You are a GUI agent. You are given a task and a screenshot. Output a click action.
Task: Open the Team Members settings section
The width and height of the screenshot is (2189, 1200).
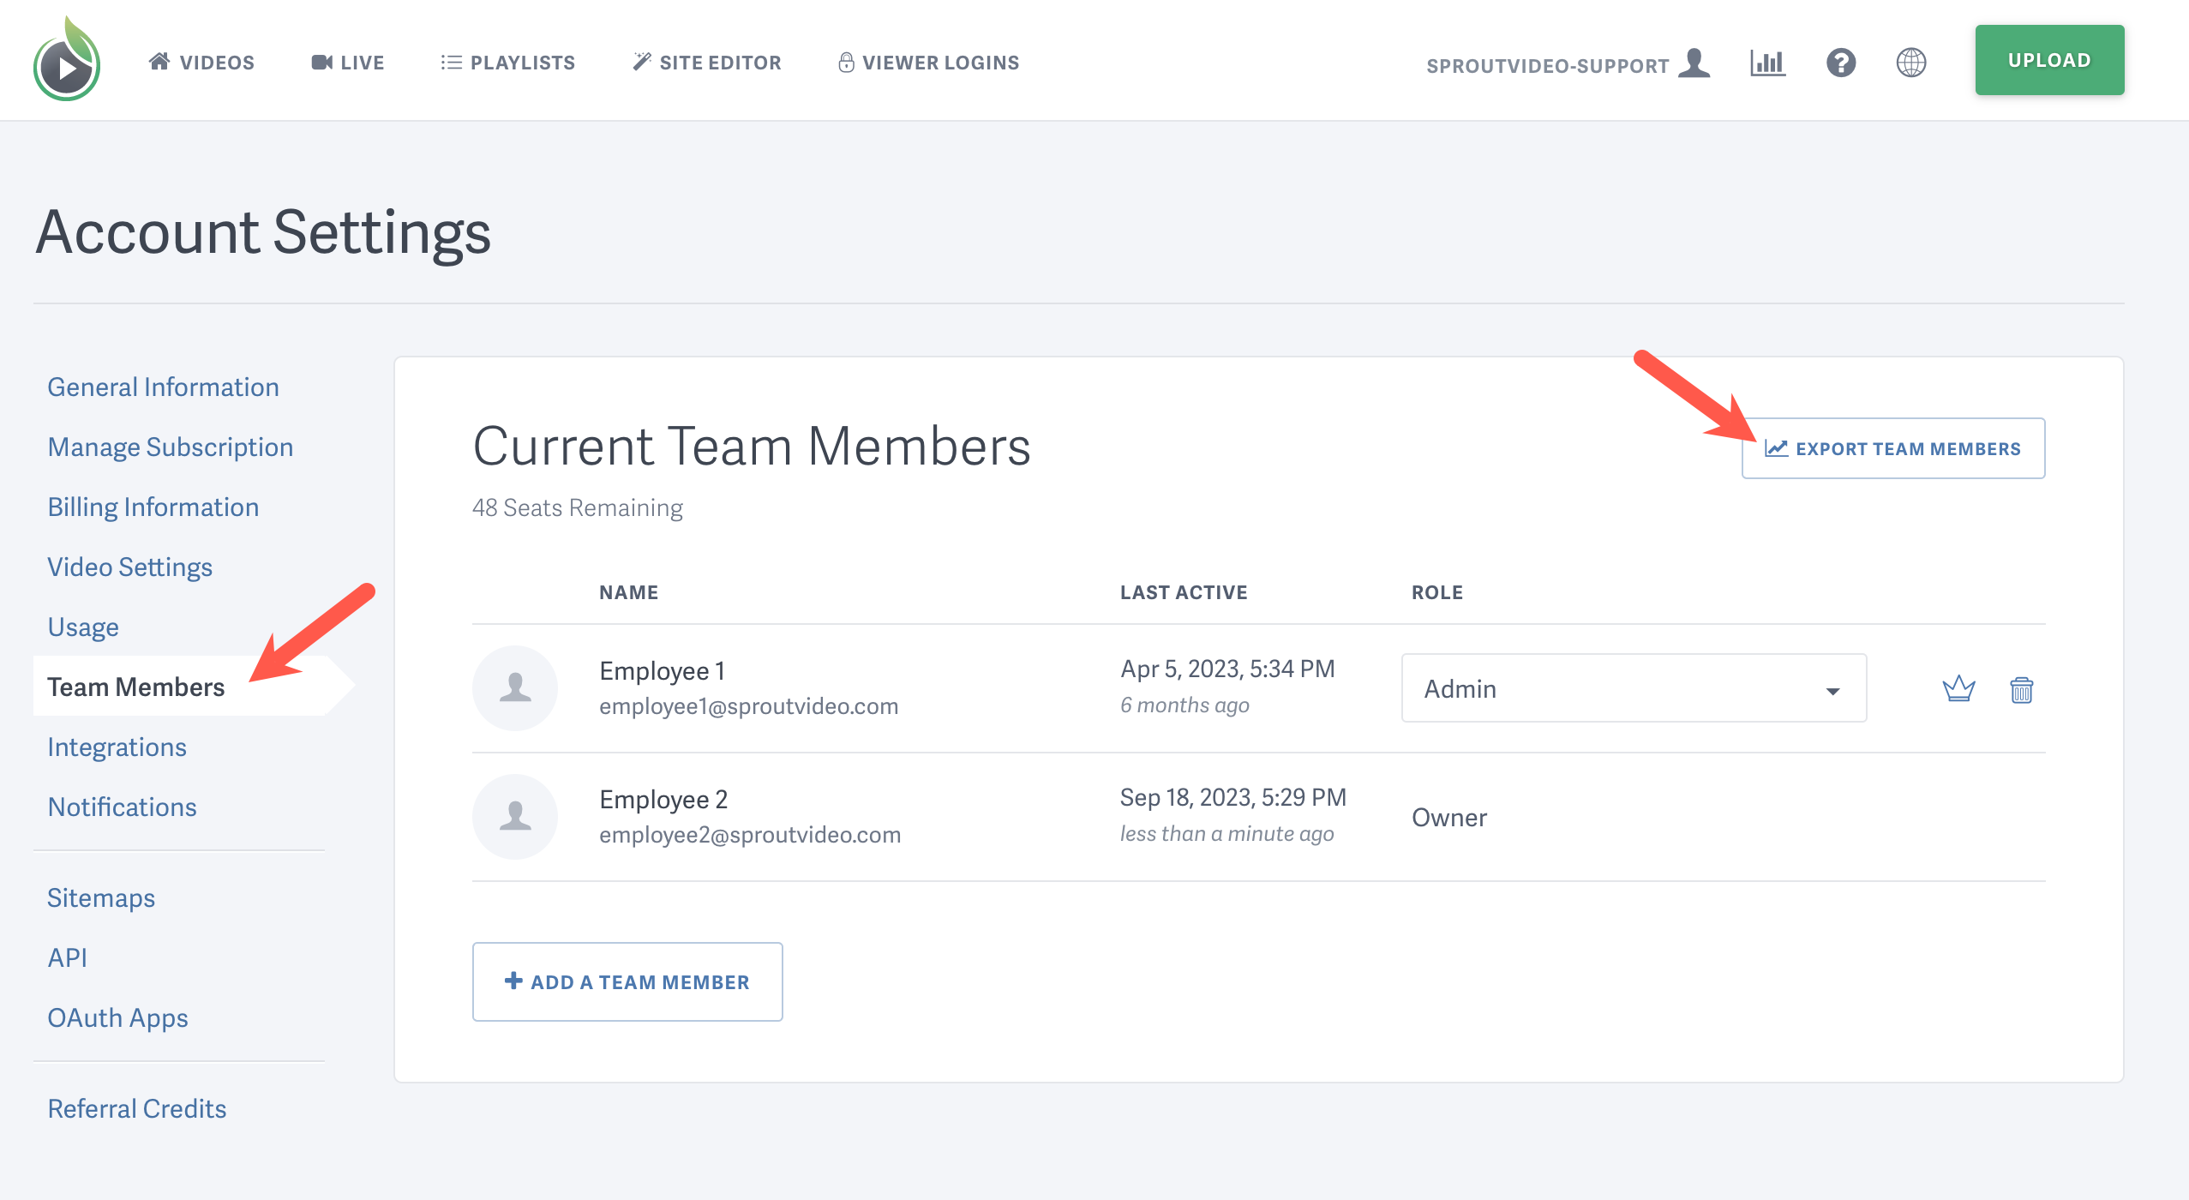[x=136, y=686]
